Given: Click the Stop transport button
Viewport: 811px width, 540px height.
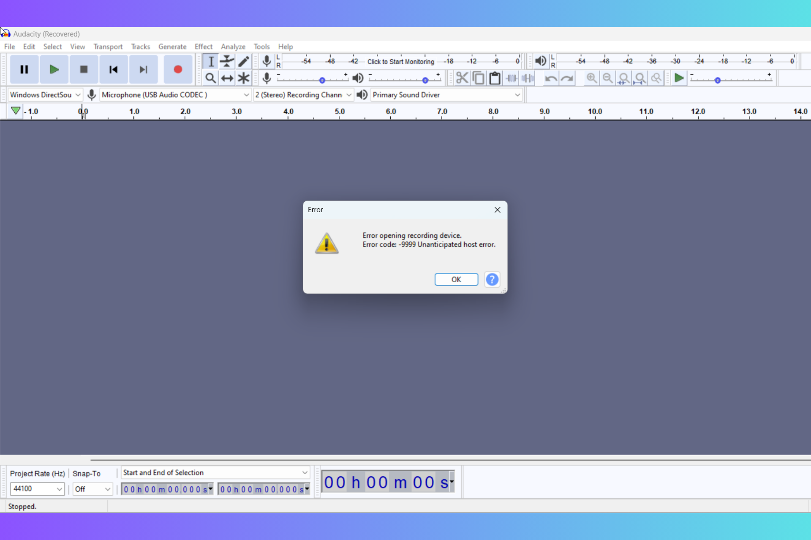Looking at the screenshot, I should coord(84,69).
